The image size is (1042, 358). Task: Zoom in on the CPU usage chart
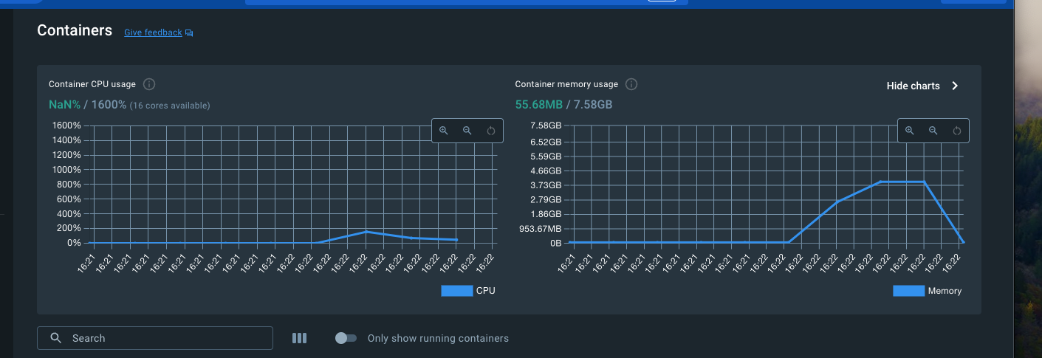coord(444,131)
